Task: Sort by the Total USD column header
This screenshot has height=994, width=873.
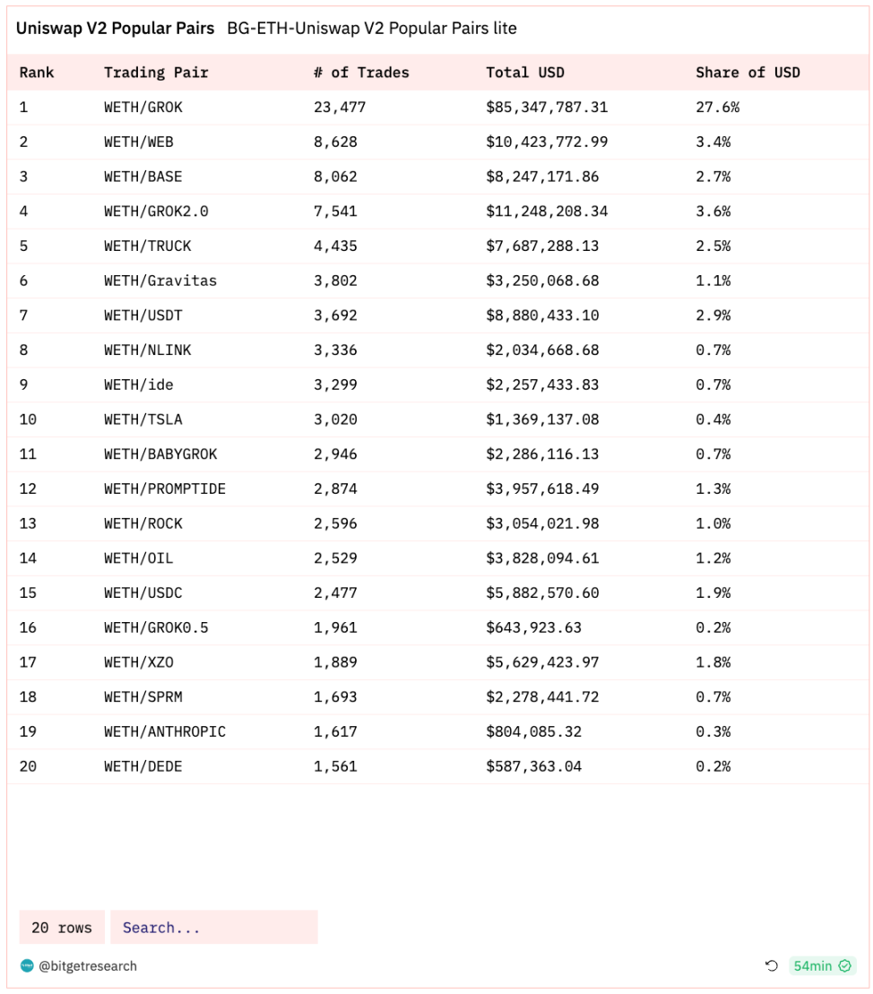Action: coord(525,73)
